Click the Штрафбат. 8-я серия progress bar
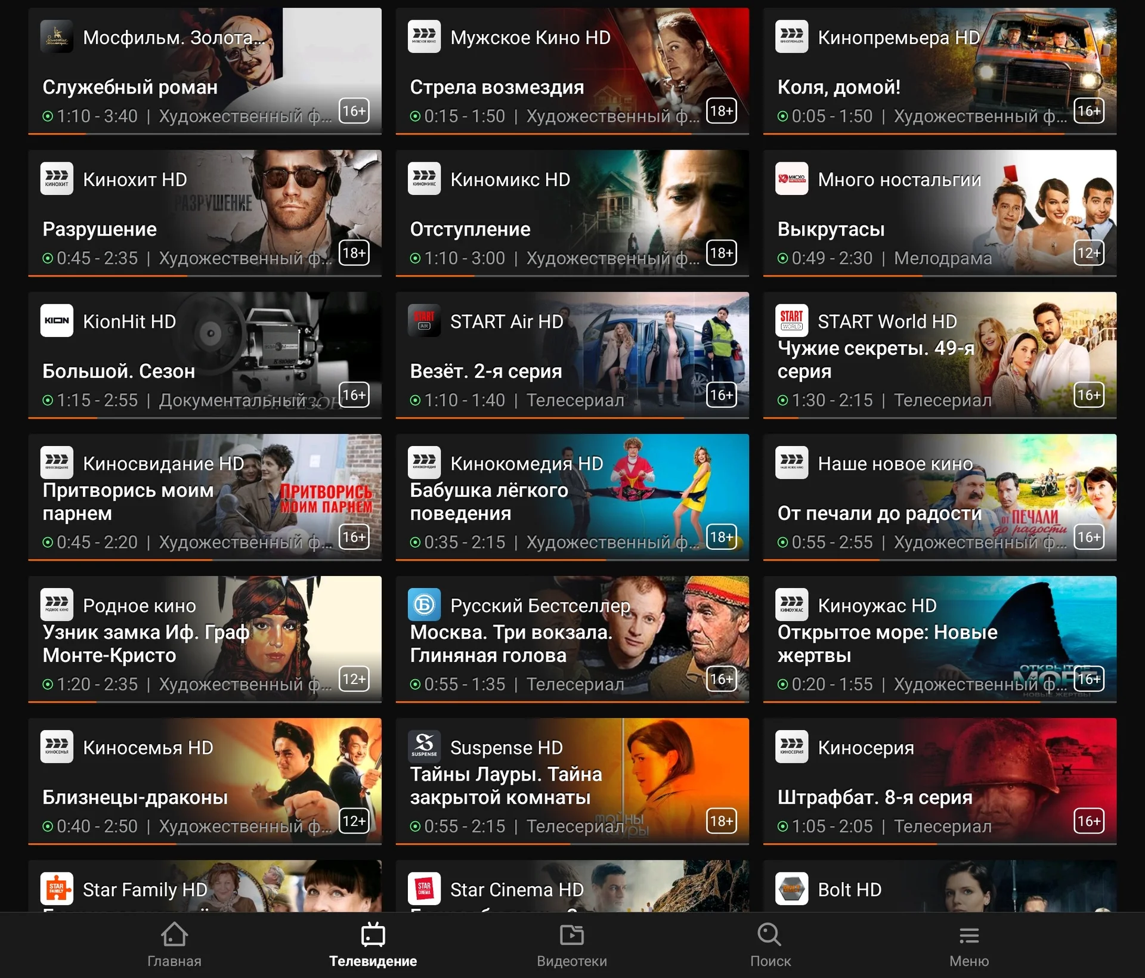This screenshot has height=978, width=1145. (939, 843)
